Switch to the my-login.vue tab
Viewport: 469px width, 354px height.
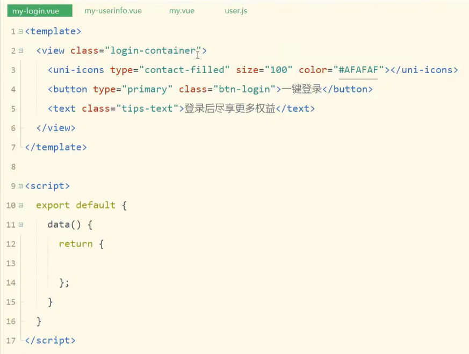40,11
